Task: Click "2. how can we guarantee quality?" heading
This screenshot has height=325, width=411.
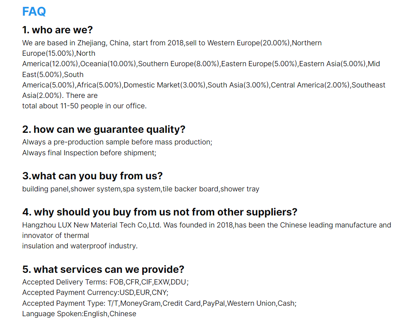Action: click(104, 130)
